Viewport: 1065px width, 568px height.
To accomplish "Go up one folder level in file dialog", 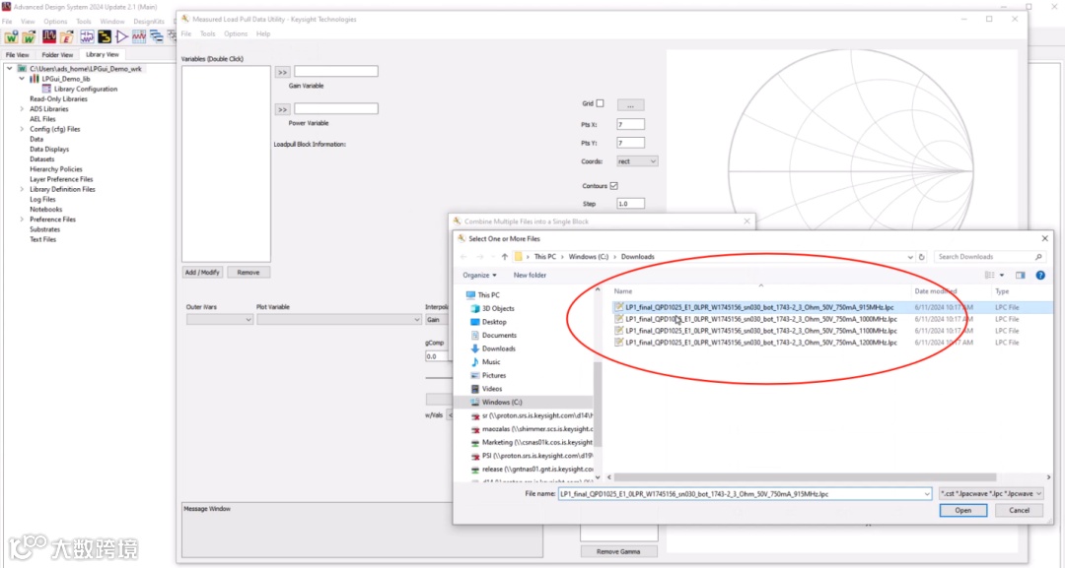I will pyautogui.click(x=505, y=257).
